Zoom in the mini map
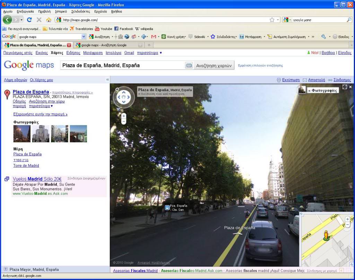355x280 pixels. 347,219
